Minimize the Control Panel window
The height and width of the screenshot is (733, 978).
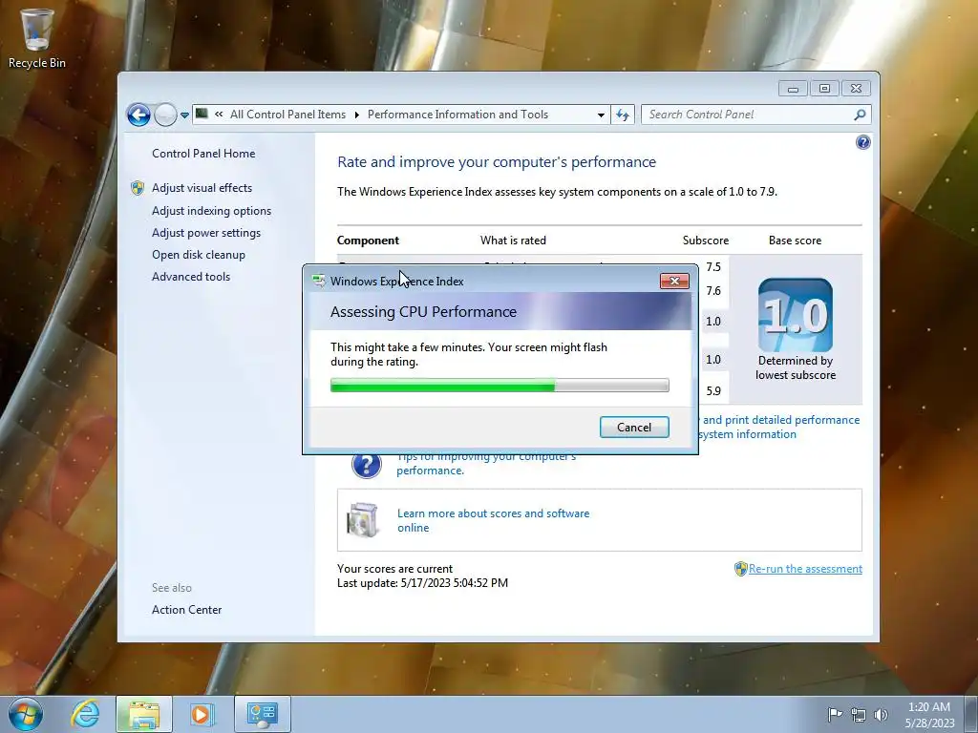point(793,89)
